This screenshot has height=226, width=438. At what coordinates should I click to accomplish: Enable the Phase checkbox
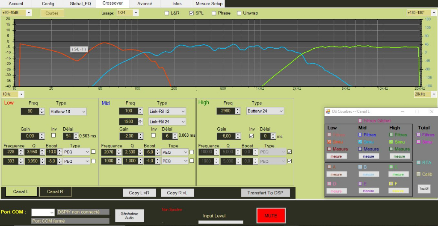(215, 13)
